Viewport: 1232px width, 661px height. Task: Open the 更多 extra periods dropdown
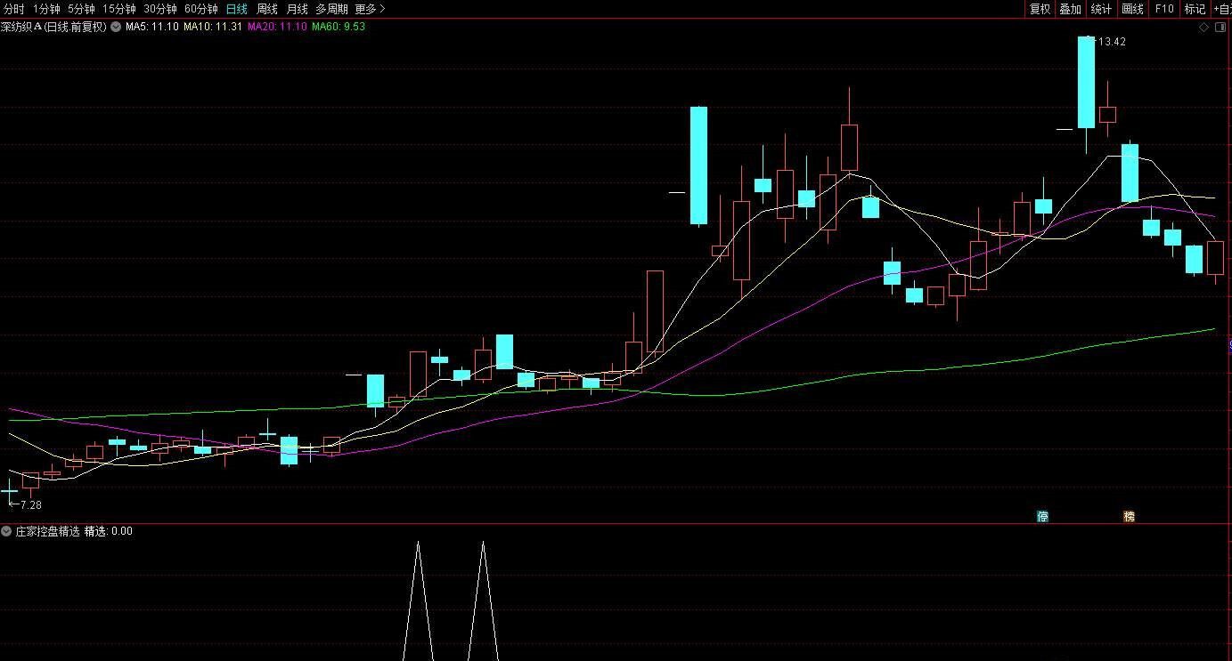367,8
